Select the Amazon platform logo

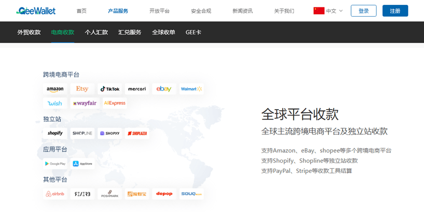coord(55,89)
